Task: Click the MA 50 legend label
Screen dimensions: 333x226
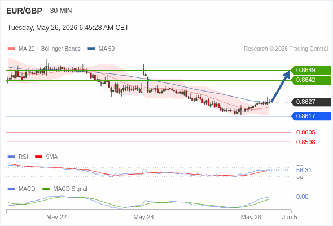Action: pyautogui.click(x=107, y=49)
